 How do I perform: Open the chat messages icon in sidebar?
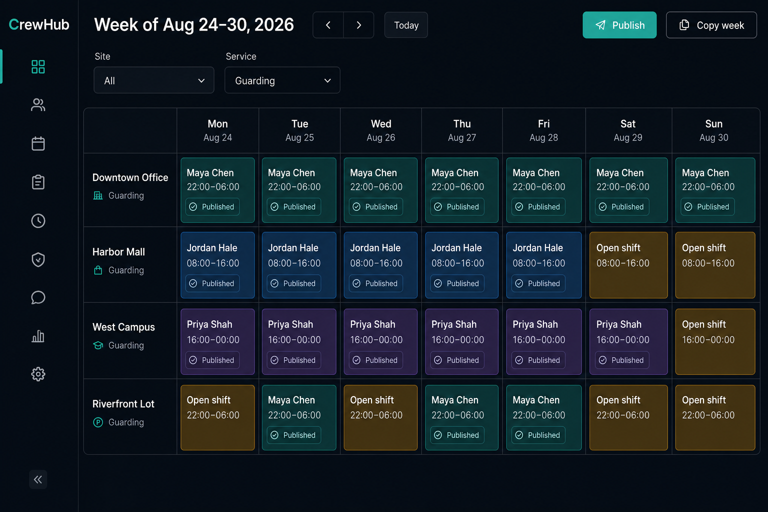38,297
